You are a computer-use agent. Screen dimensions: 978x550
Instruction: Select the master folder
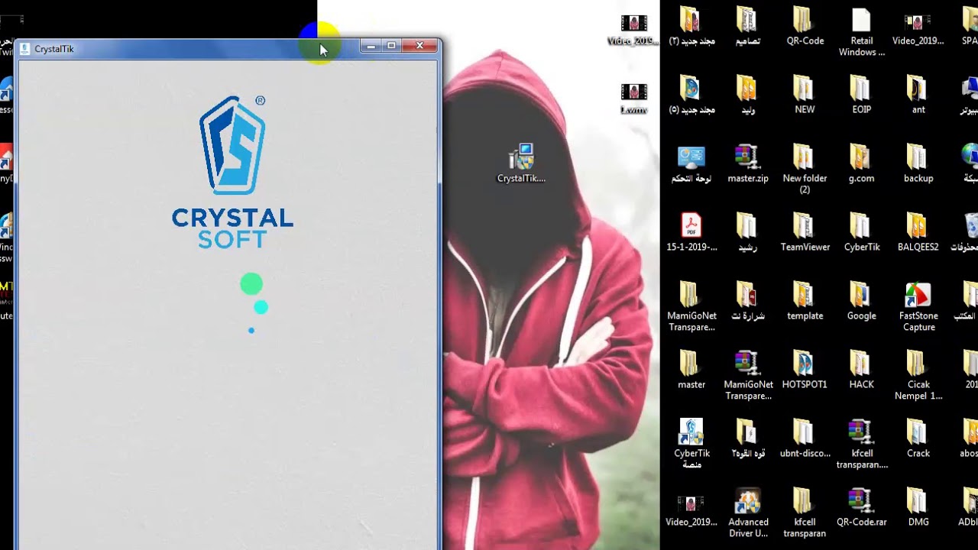click(x=691, y=370)
